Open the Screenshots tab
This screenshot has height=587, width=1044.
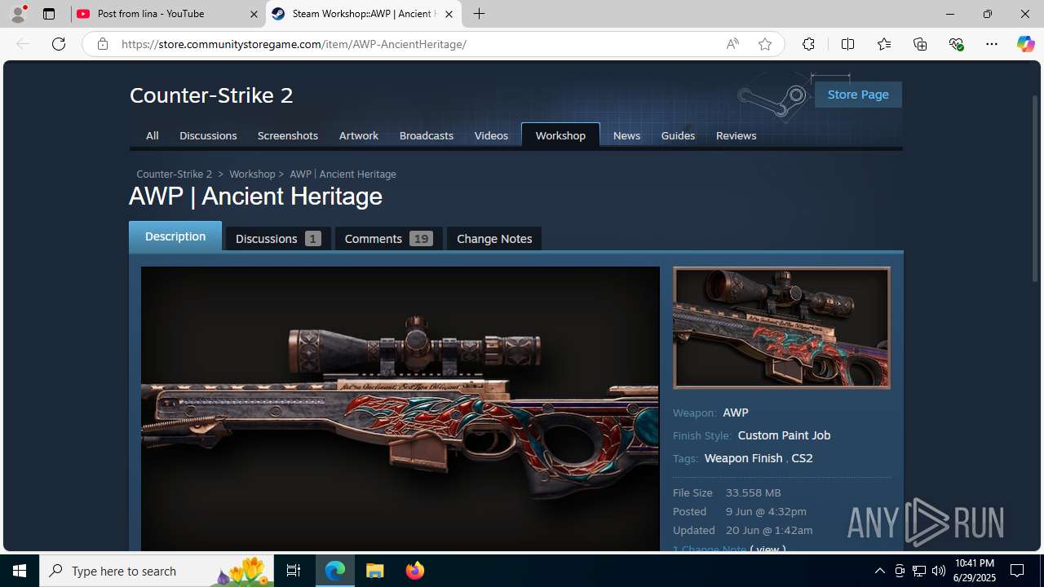[288, 135]
